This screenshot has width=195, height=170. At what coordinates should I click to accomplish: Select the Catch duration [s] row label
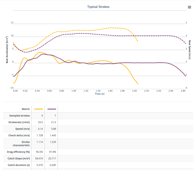[x=20, y=165]
